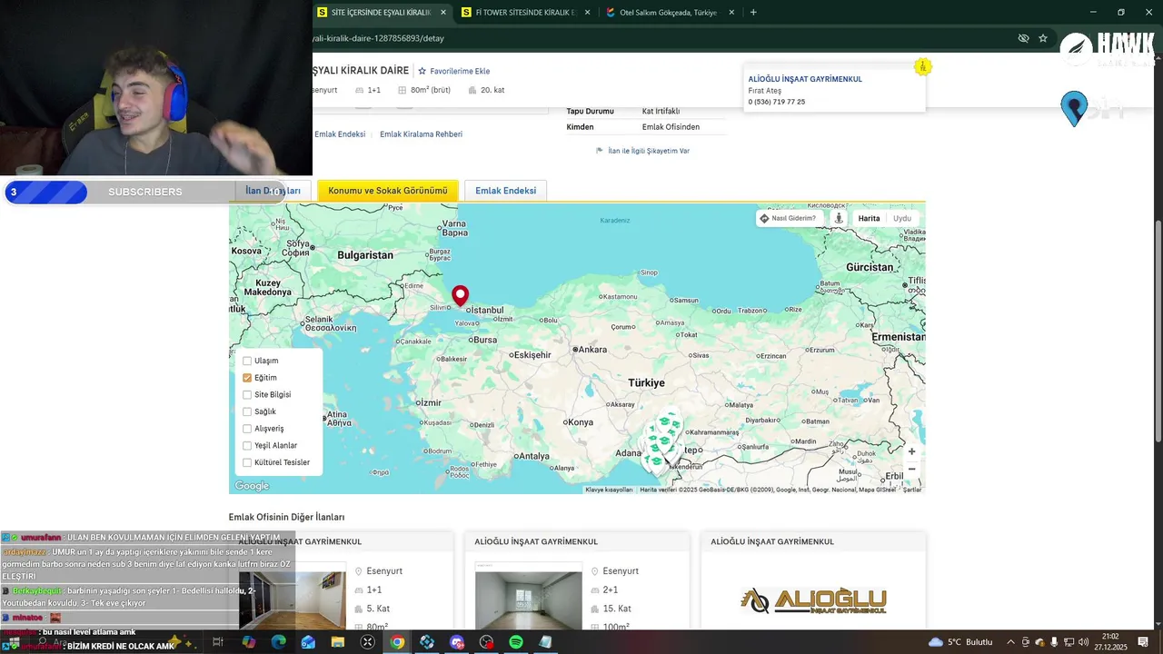This screenshot has width=1163, height=654.
Task: Open the Copilot icon on the taskbar
Action: [x=248, y=642]
